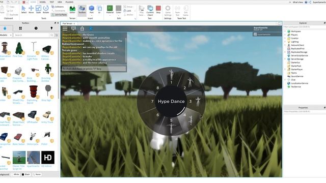Open the Color picker in Edit group
The image size is (326, 183).
pos(119,10)
